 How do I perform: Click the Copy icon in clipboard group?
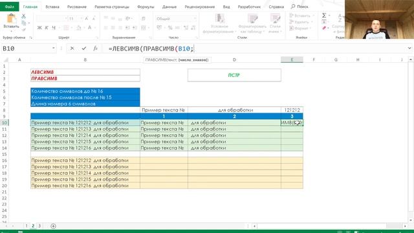tap(24, 23)
